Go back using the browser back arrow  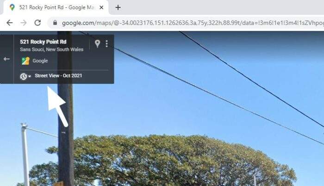(x=10, y=23)
